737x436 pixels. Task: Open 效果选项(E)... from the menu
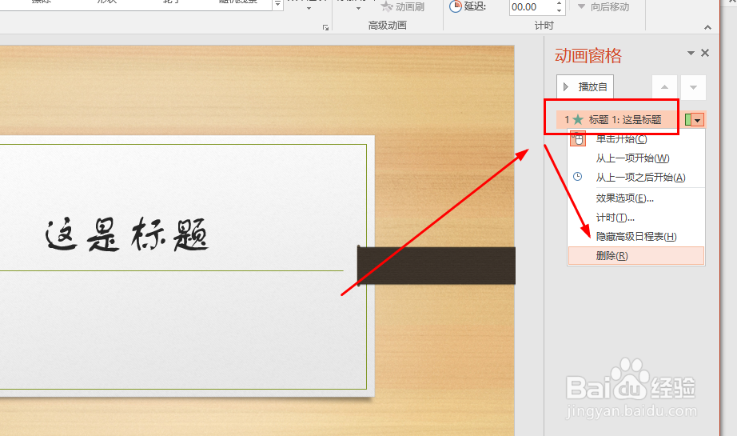(x=636, y=198)
